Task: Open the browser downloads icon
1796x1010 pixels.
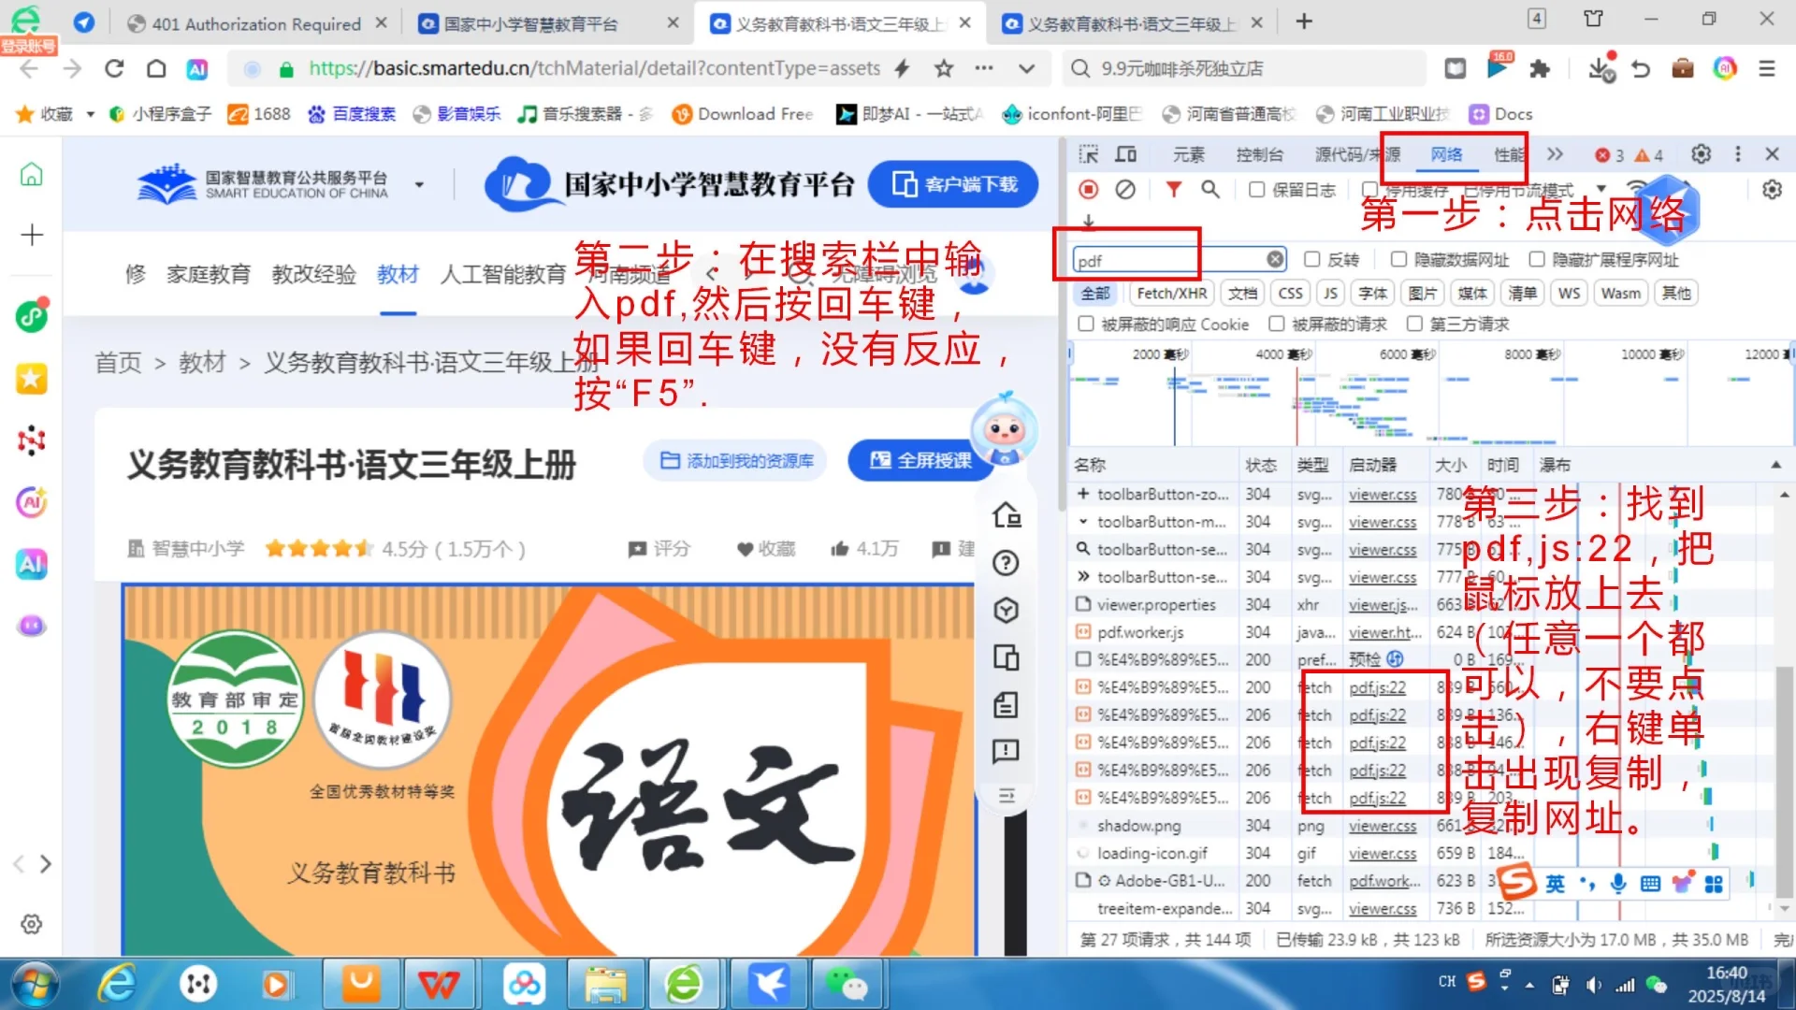Action: click(1601, 68)
